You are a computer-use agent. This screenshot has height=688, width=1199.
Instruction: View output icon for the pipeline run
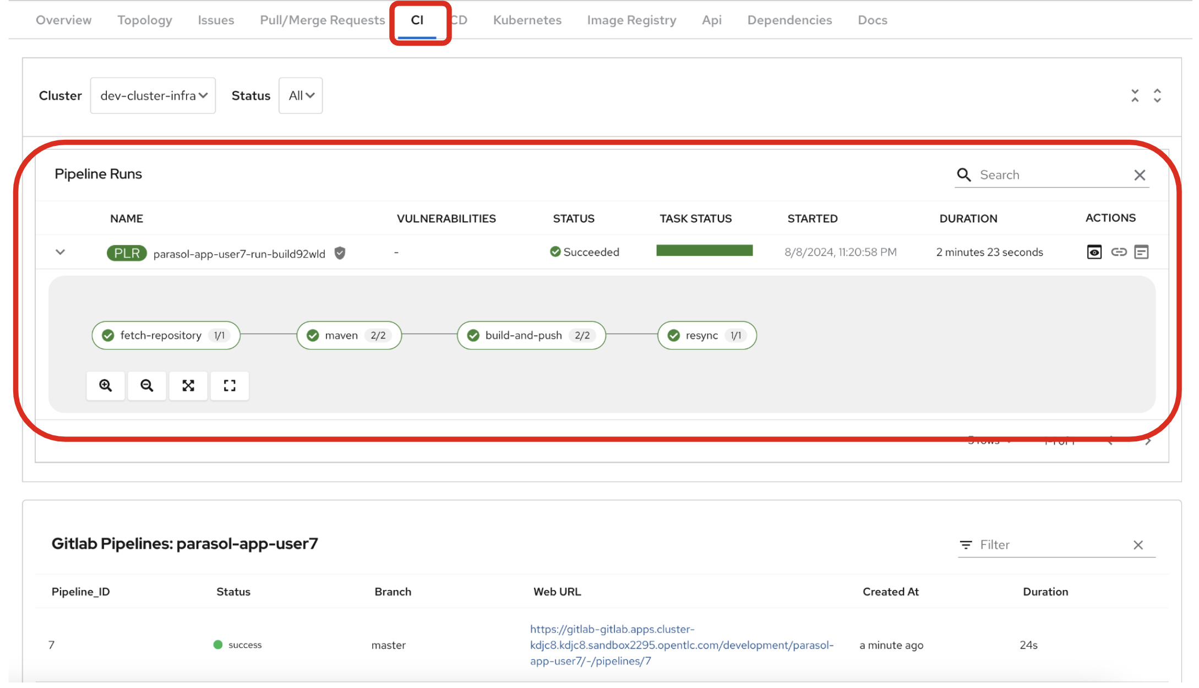[1094, 252]
